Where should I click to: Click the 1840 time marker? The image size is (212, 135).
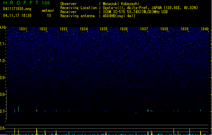205,29
